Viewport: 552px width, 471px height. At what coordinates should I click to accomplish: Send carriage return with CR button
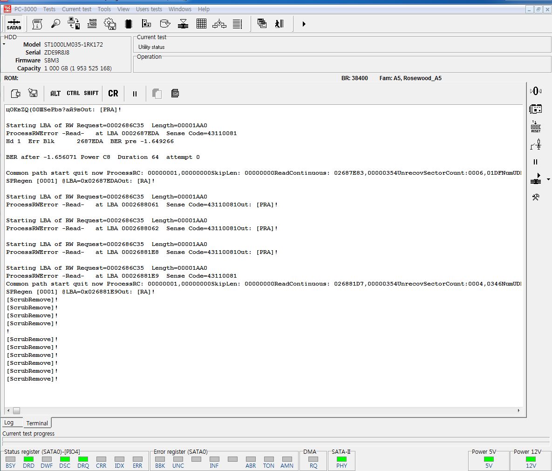click(x=113, y=93)
